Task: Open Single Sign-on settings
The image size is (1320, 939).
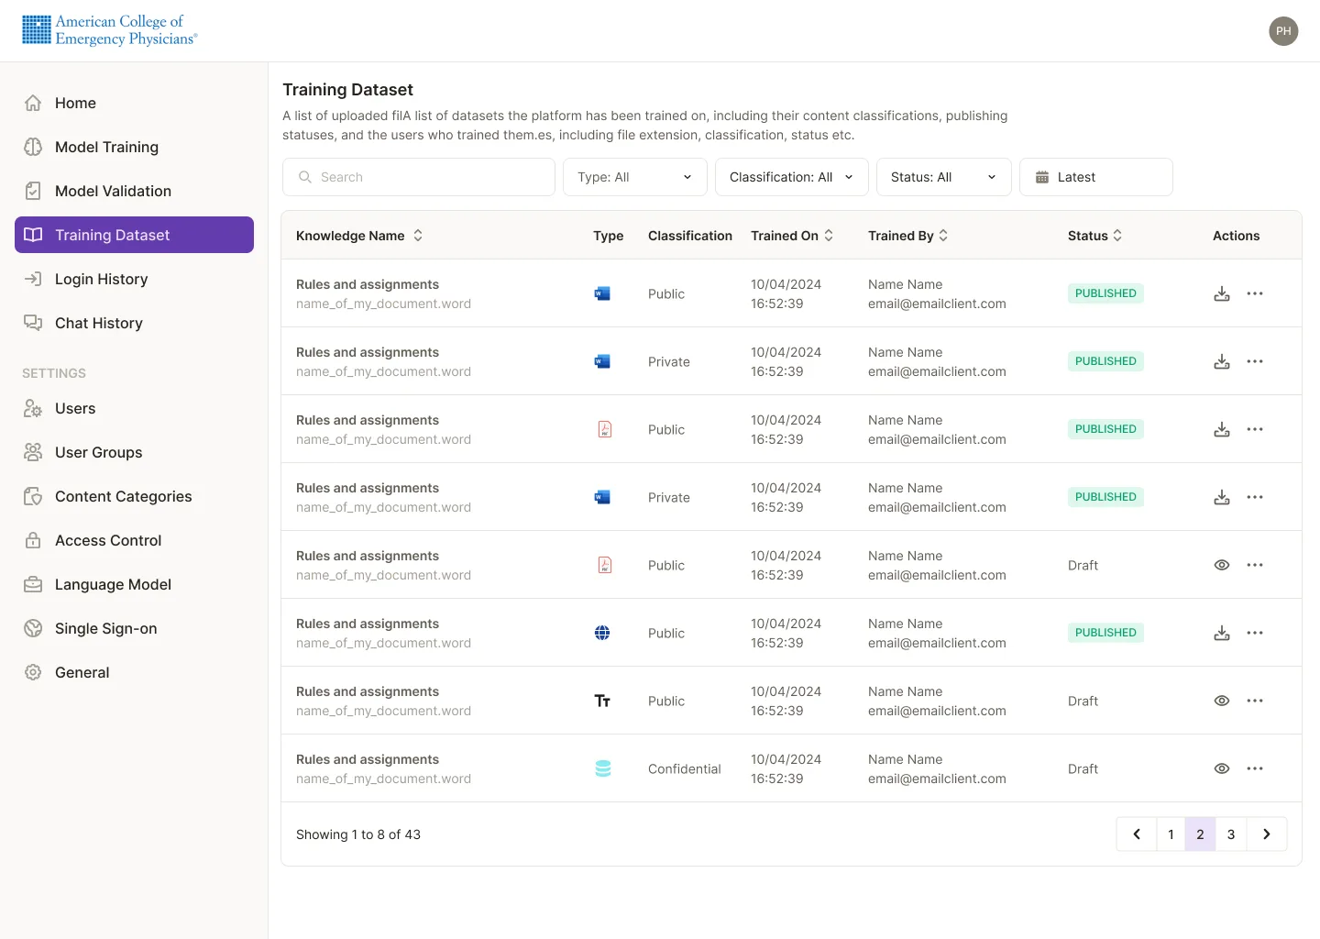Action: point(134,628)
